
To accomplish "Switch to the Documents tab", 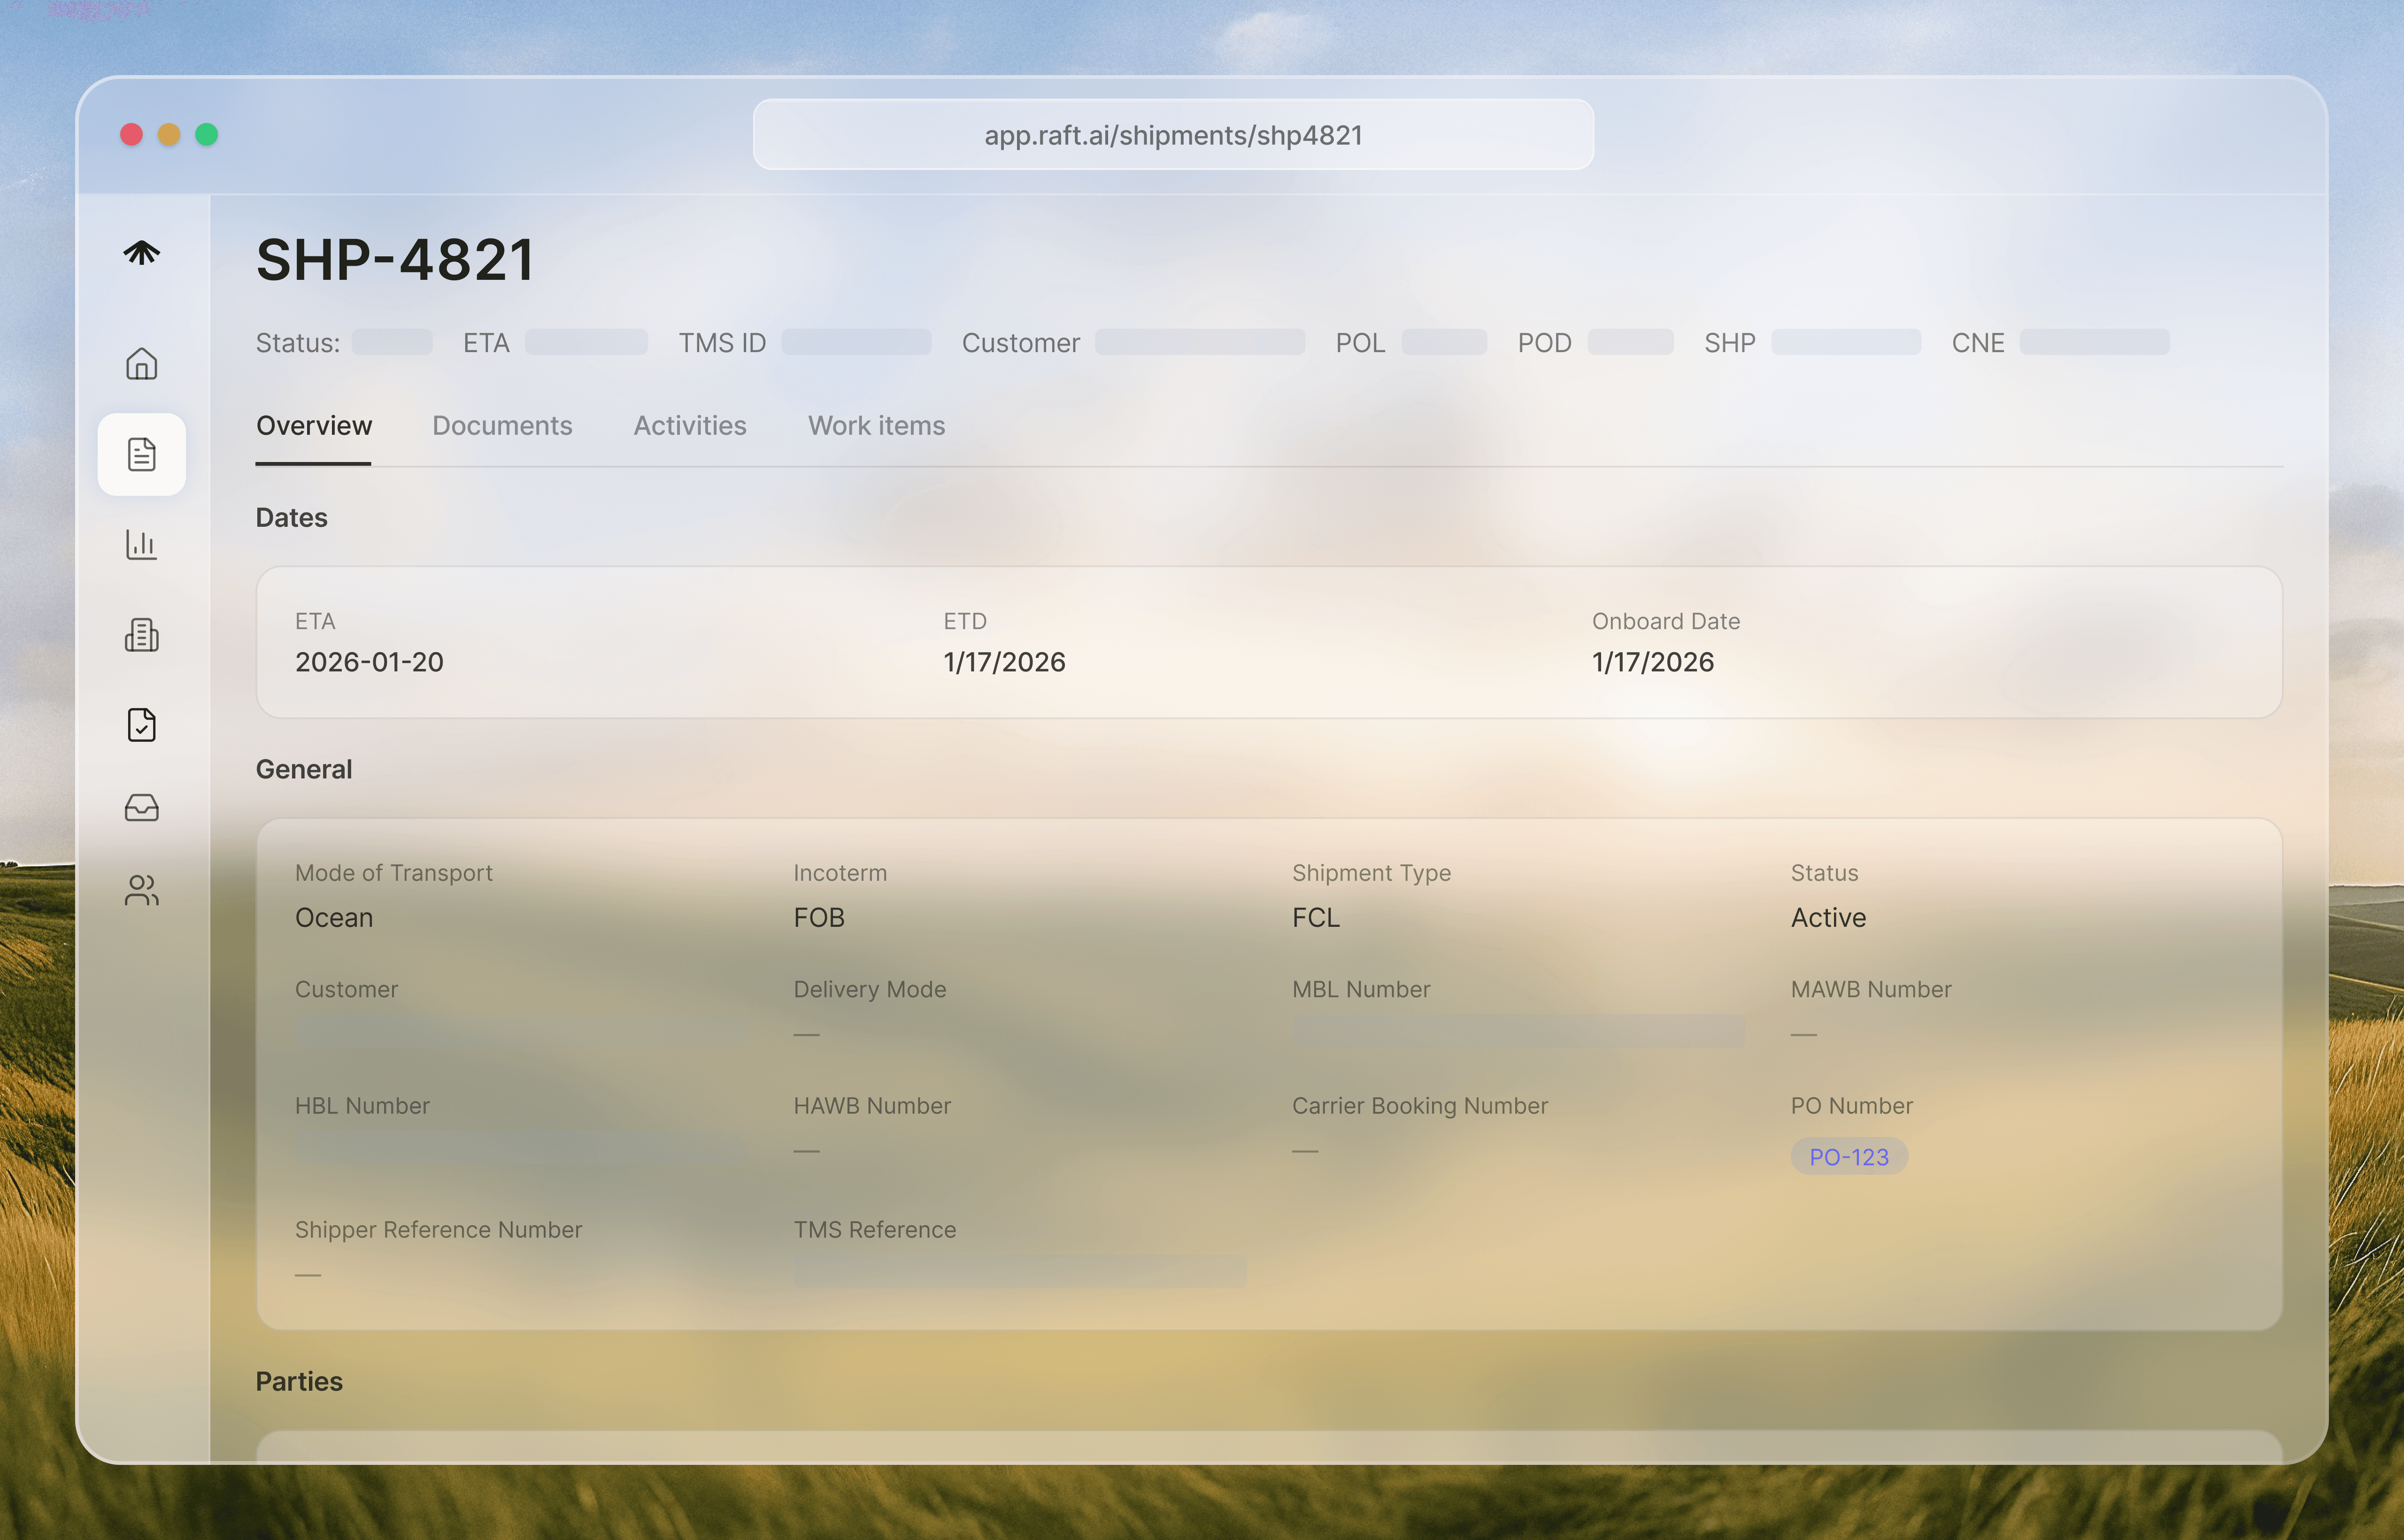I will point(502,426).
